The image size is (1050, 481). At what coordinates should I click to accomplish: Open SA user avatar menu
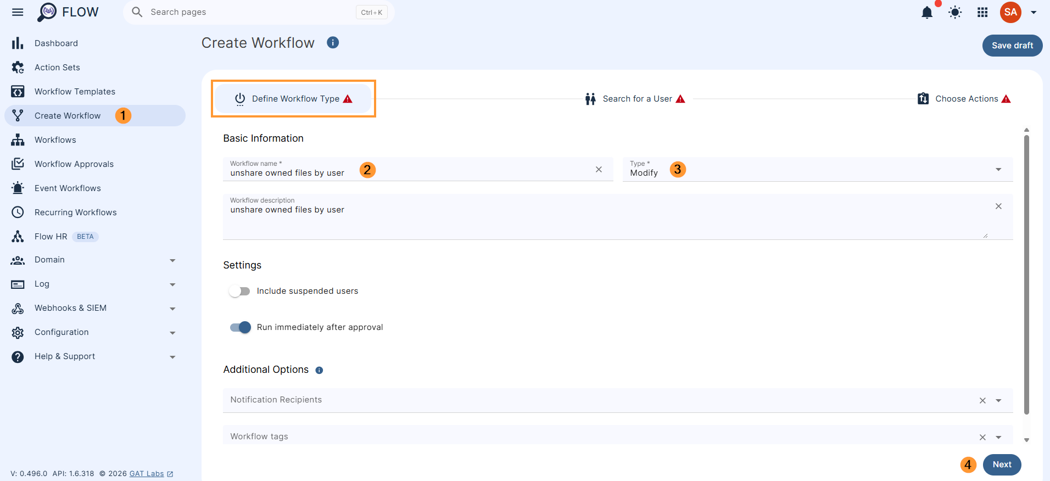[x=1010, y=12]
